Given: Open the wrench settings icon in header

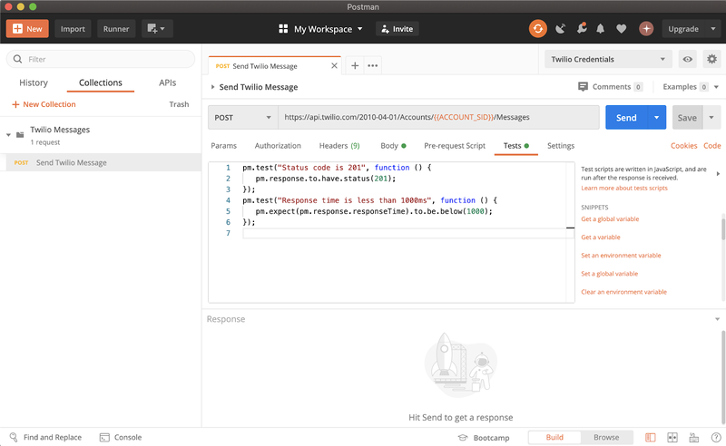Looking at the screenshot, I should (580, 29).
